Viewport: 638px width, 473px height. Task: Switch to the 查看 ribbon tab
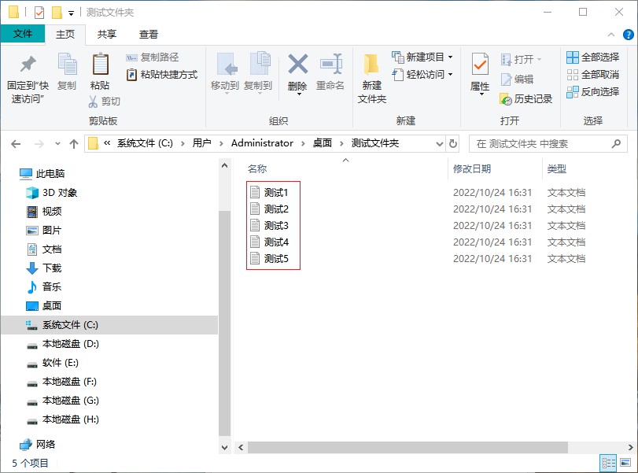[149, 34]
